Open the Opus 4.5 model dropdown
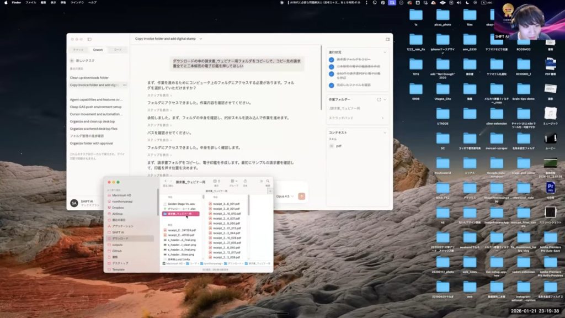The width and height of the screenshot is (565, 318). (285, 196)
